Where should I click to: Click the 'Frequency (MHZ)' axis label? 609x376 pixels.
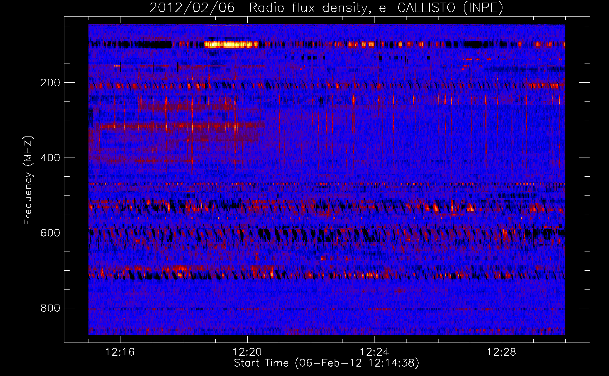point(28,180)
